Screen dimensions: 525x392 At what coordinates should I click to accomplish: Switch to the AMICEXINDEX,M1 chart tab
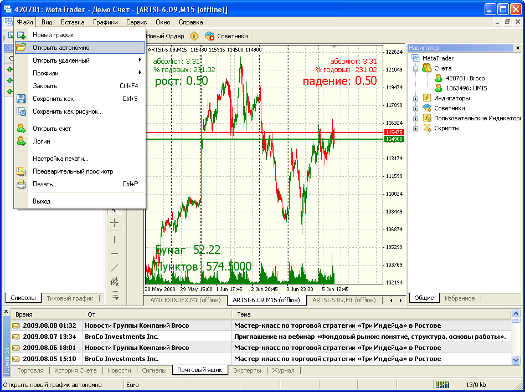pos(186,300)
